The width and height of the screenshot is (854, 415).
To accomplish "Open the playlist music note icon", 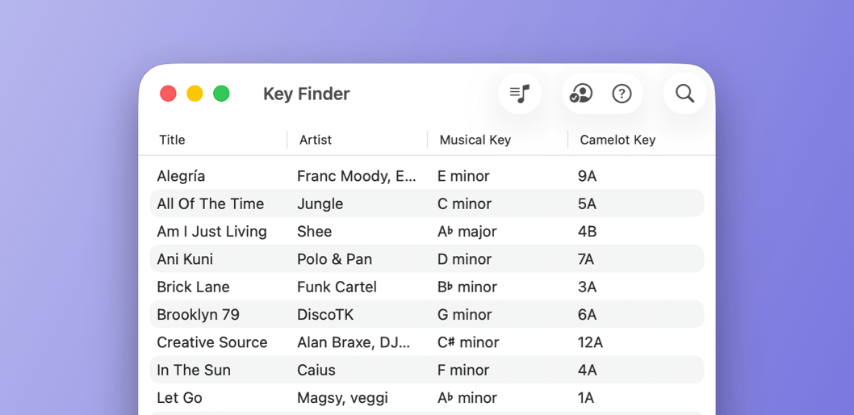I will tap(520, 94).
